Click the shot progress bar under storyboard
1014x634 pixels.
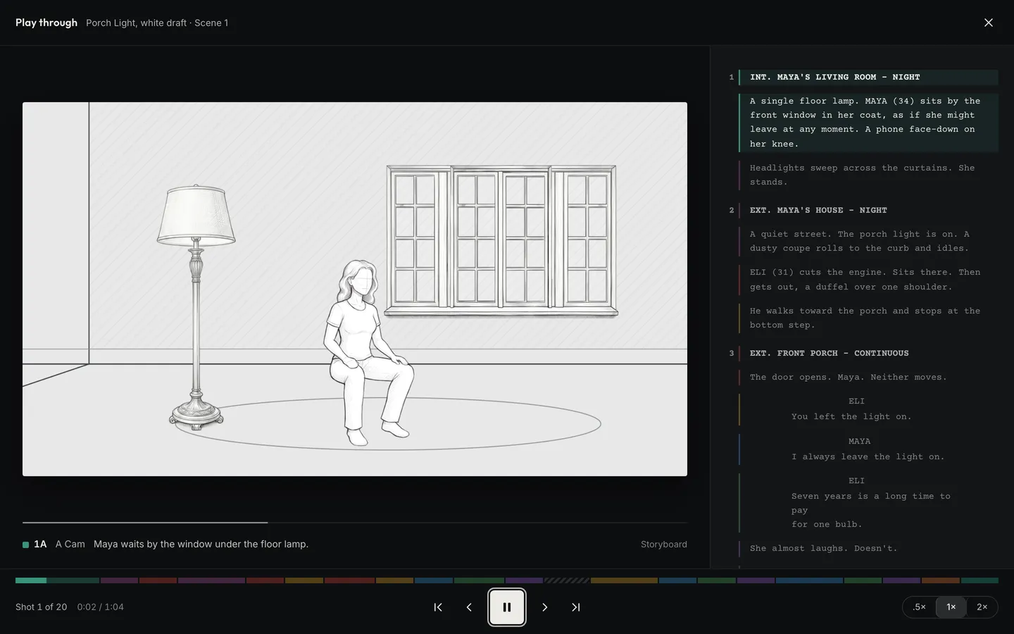[355, 523]
